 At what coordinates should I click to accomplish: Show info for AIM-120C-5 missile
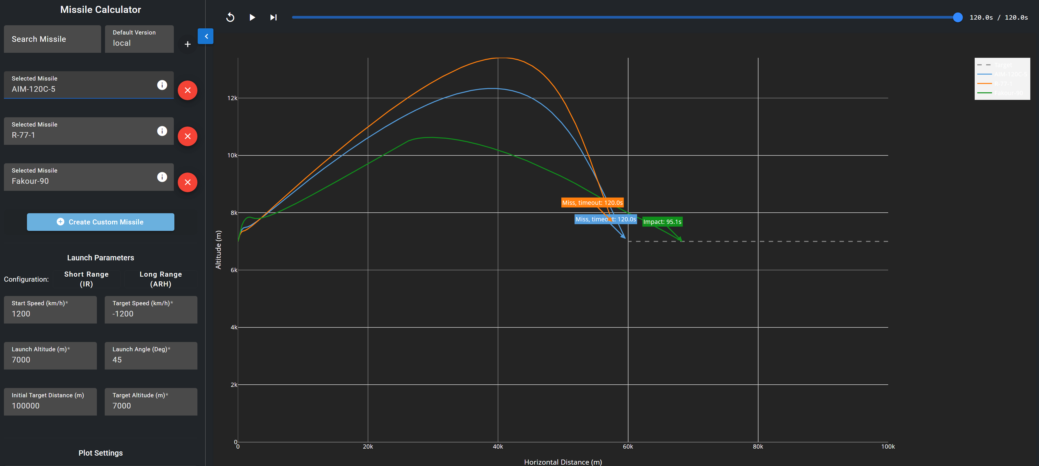162,85
